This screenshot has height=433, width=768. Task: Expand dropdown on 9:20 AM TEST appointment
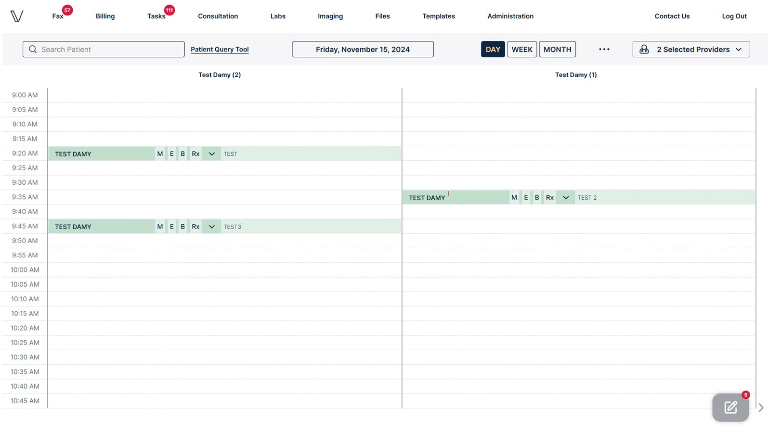point(211,154)
